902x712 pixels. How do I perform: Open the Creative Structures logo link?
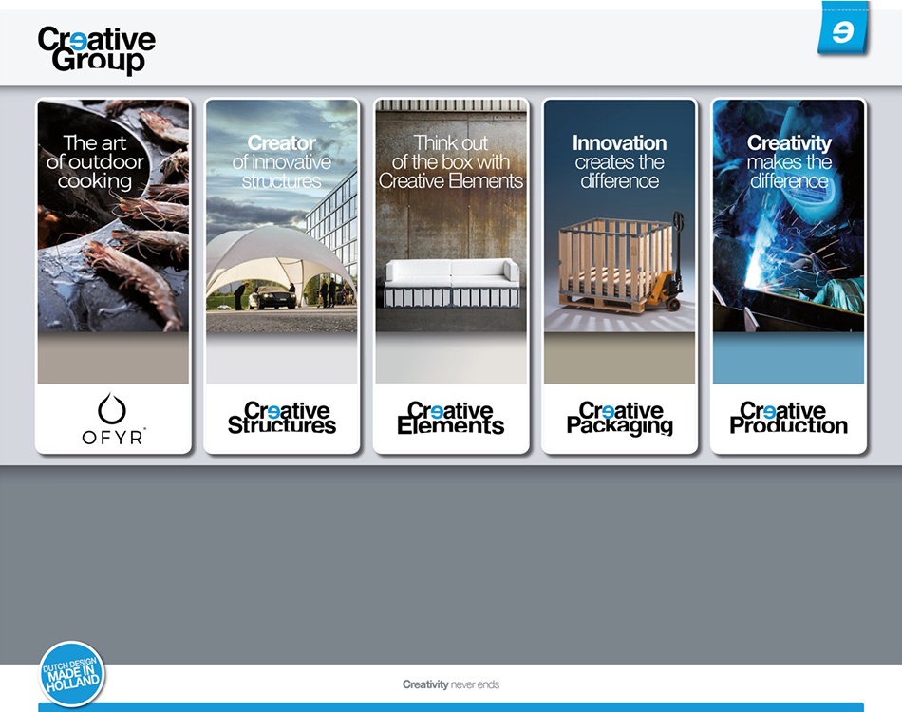(282, 418)
